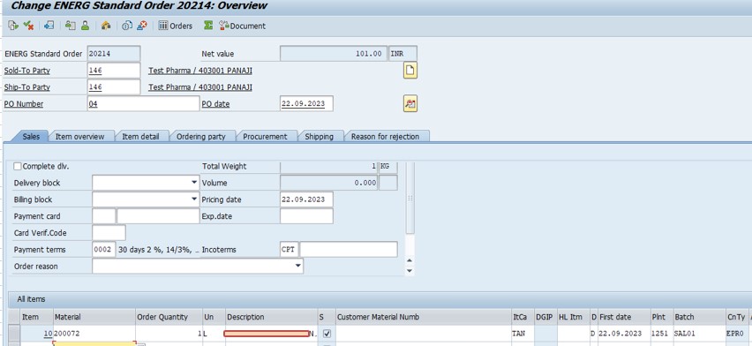Viewport: 752px width, 346px height.
Task: Expand the Delivery block dropdown
Action: coord(194,183)
